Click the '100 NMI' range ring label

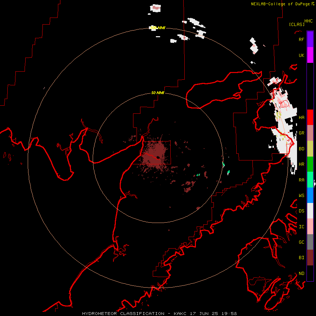(x=158, y=28)
